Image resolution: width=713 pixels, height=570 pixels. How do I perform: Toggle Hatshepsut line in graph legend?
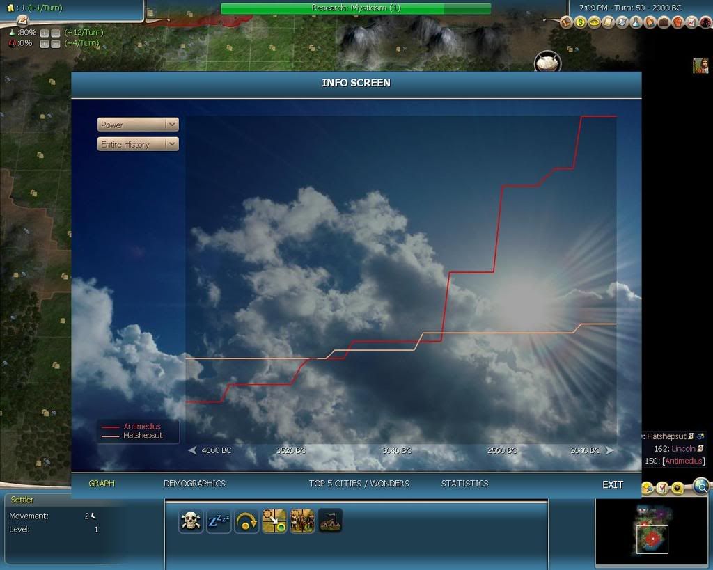pyautogui.click(x=132, y=436)
